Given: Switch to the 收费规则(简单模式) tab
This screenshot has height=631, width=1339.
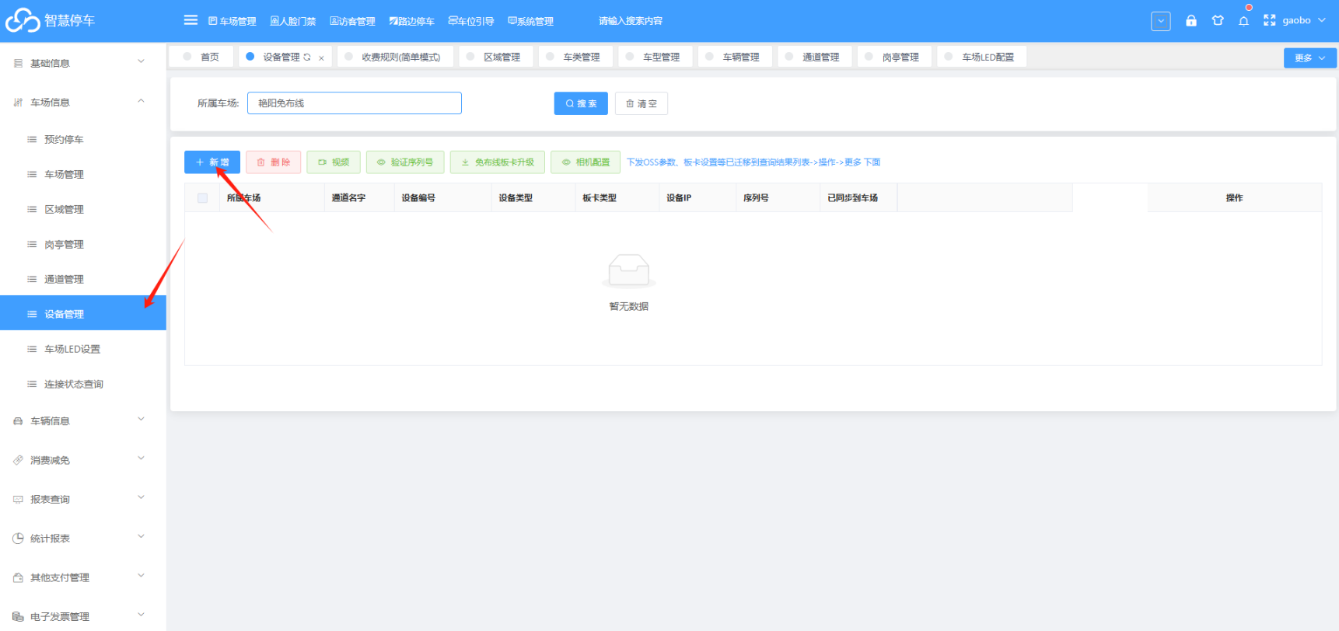Looking at the screenshot, I should pyautogui.click(x=394, y=57).
